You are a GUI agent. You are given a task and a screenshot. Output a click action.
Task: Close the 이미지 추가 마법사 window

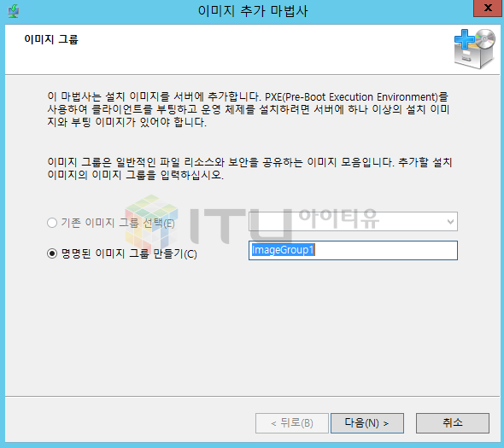(x=488, y=9)
